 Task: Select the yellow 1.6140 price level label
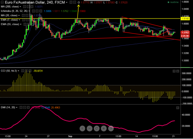185,19
